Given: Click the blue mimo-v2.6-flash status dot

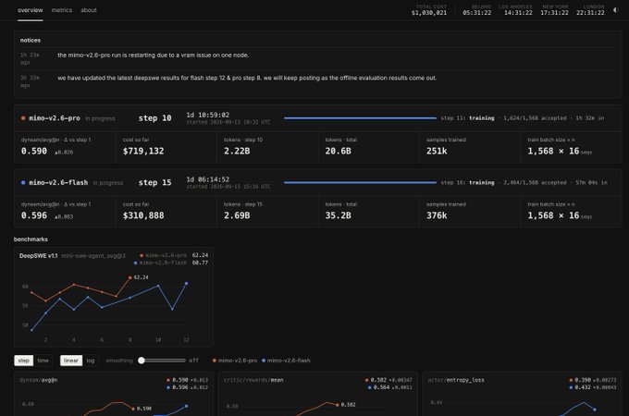Looking at the screenshot, I should [x=23, y=182].
